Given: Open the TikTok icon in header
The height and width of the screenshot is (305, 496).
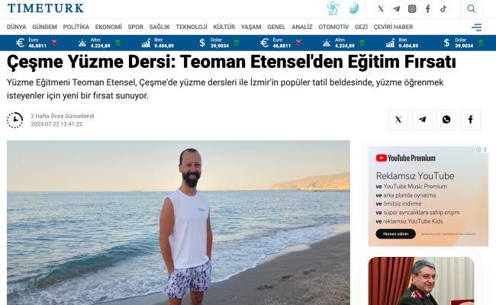Looking at the screenshot, I should tap(443, 9).
